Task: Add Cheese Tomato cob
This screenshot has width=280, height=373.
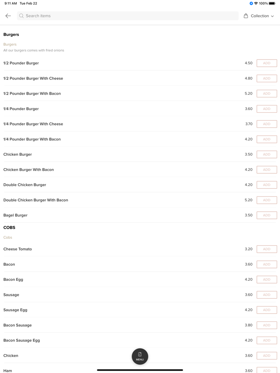Action: tap(266, 249)
